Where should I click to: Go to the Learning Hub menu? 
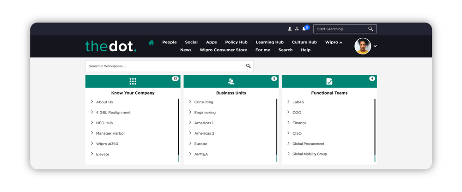pyautogui.click(x=269, y=42)
